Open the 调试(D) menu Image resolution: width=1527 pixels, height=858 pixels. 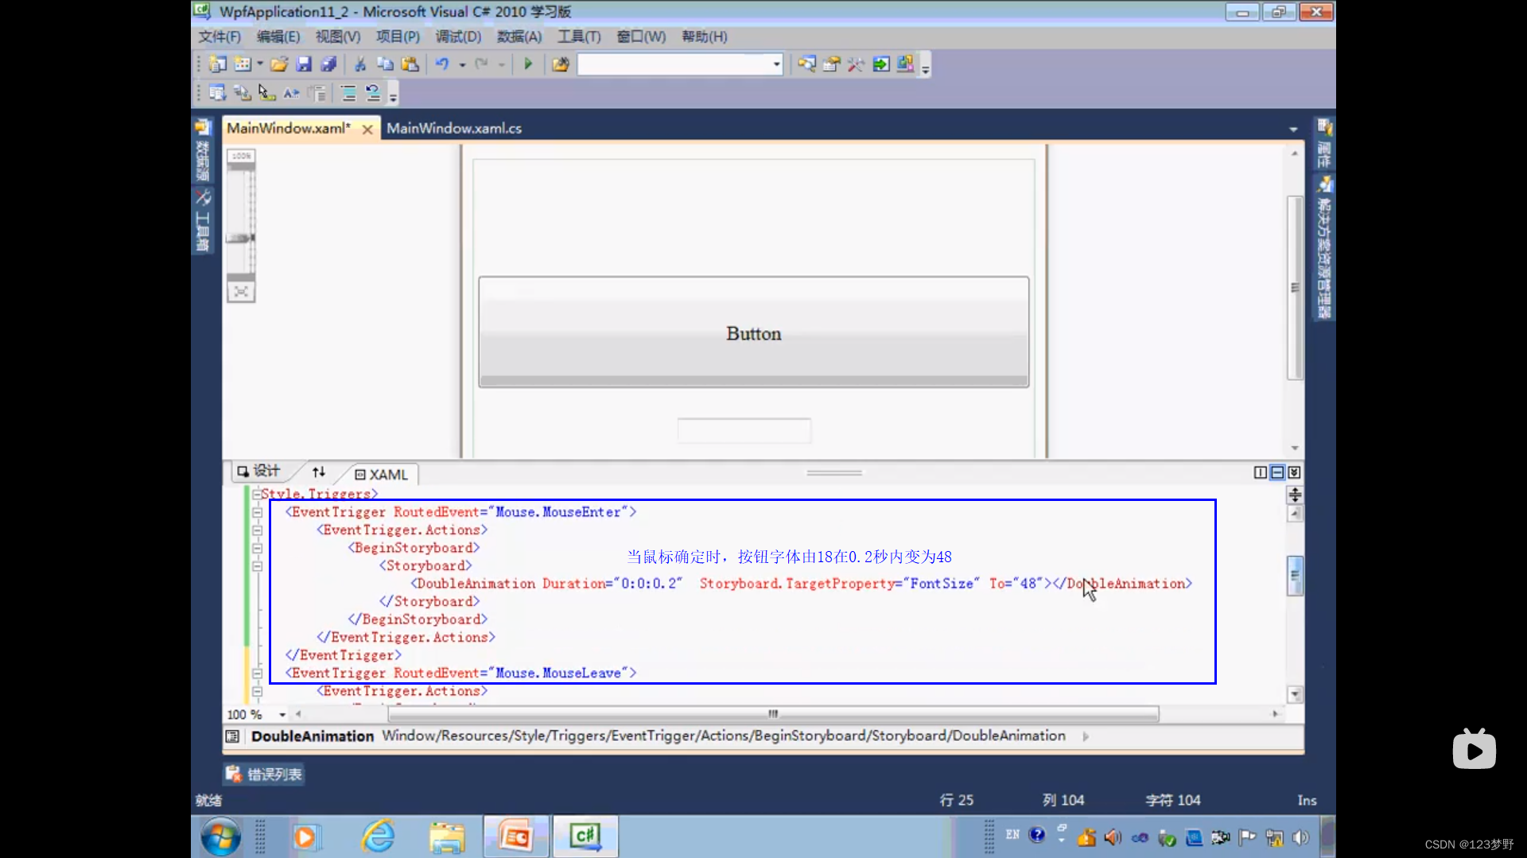(458, 37)
